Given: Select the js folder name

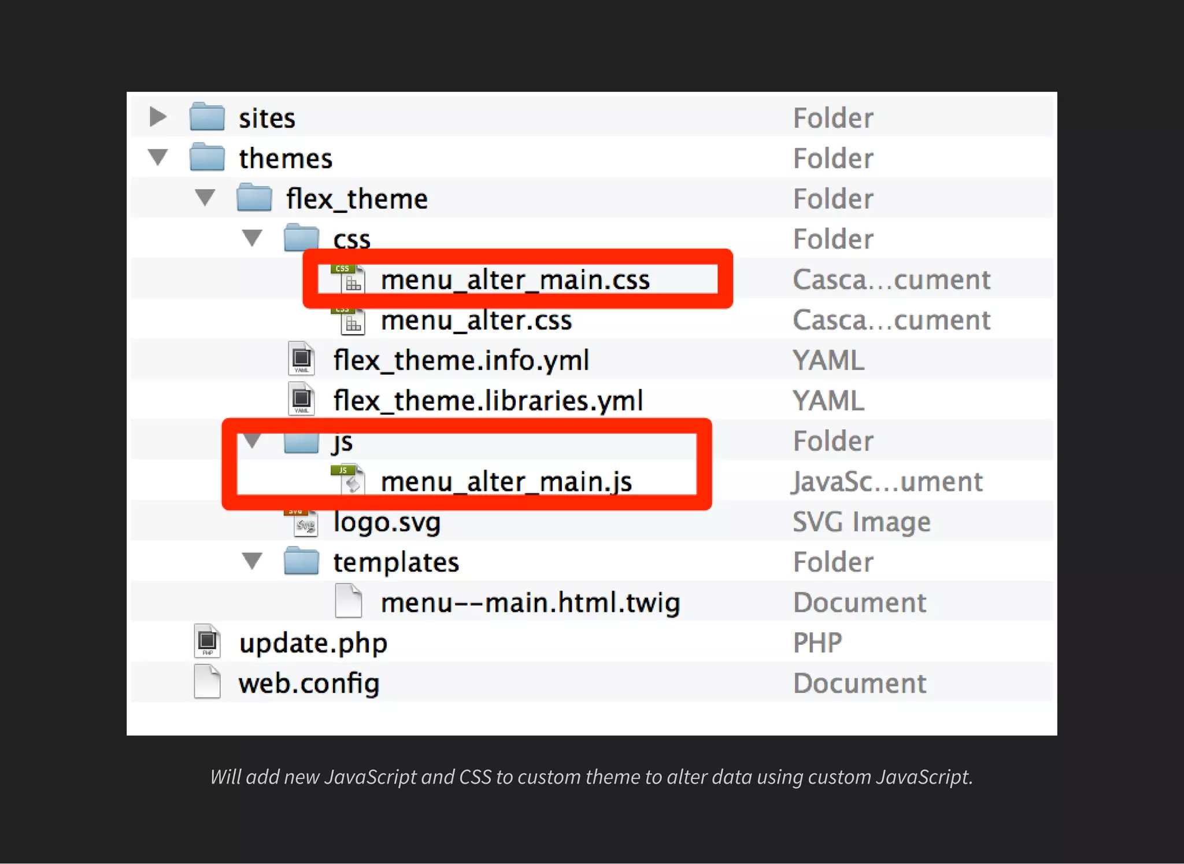Looking at the screenshot, I should point(343,443).
